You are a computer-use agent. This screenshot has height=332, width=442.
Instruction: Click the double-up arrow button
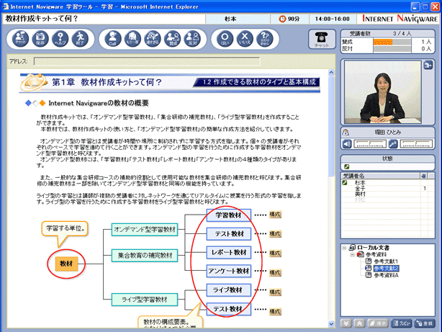click(x=359, y=323)
